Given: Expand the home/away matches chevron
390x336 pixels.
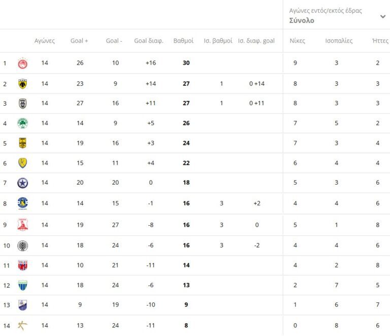Looking at the screenshot, I should [x=382, y=16].
